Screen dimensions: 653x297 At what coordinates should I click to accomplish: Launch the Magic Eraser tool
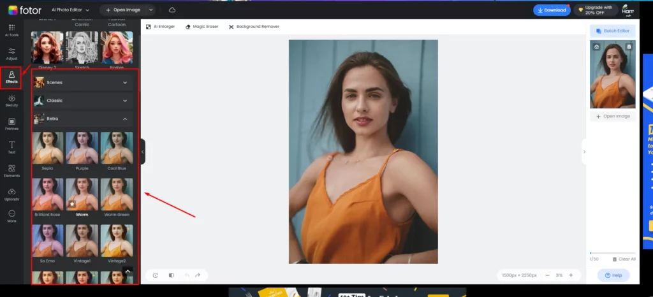pyautogui.click(x=202, y=27)
